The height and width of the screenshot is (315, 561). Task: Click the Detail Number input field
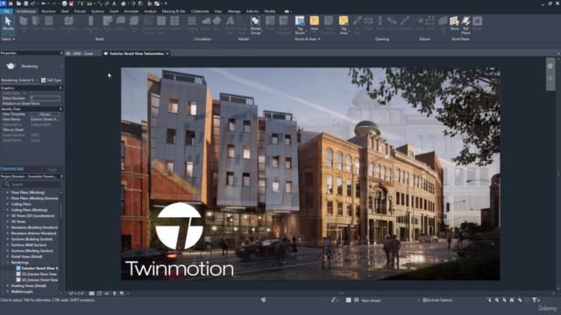(x=45, y=98)
